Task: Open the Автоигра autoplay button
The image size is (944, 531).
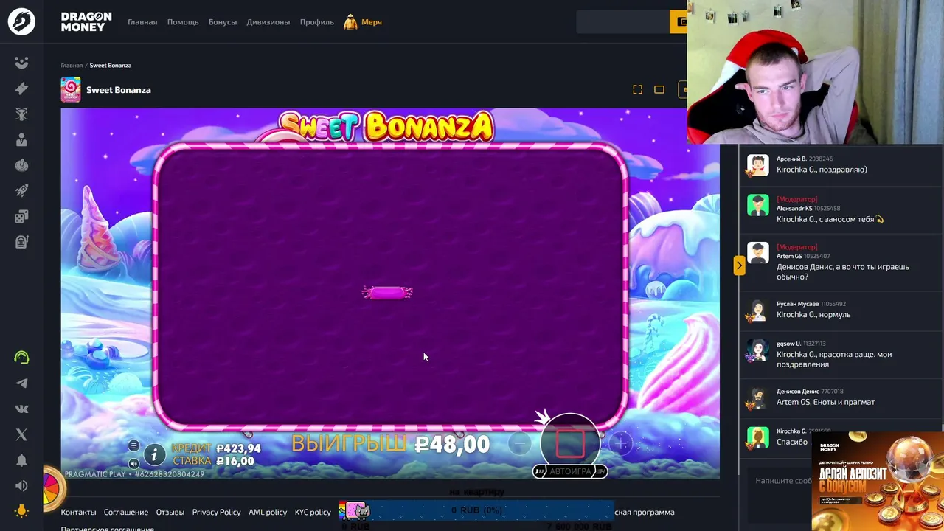Action: 570,471
